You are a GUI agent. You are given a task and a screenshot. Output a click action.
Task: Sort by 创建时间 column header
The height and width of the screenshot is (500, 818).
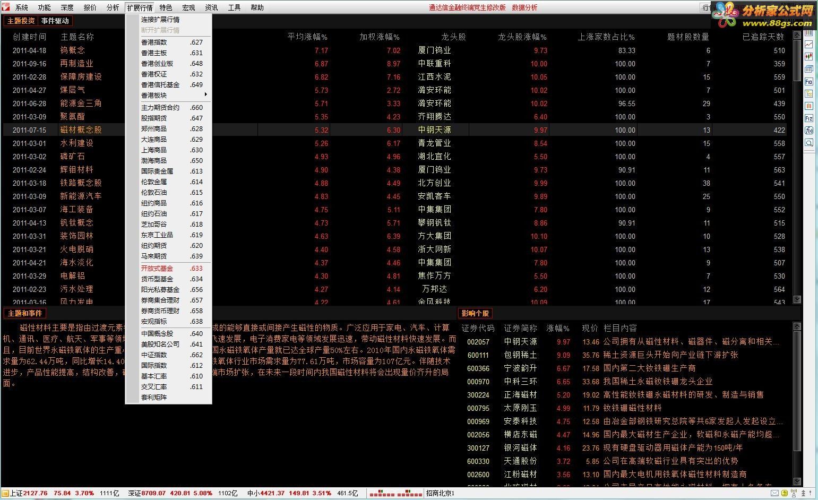tap(30, 37)
